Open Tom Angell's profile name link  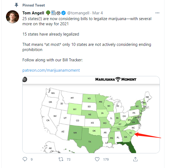point(33,13)
